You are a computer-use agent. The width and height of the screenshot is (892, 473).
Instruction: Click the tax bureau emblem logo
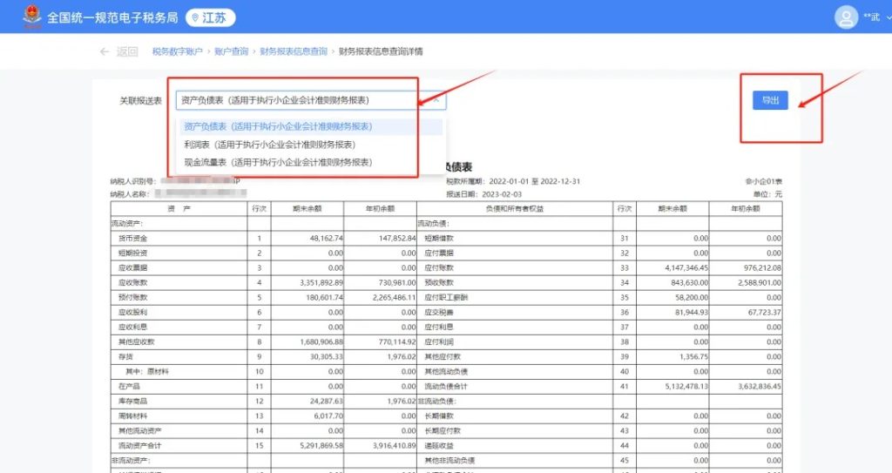(32, 17)
